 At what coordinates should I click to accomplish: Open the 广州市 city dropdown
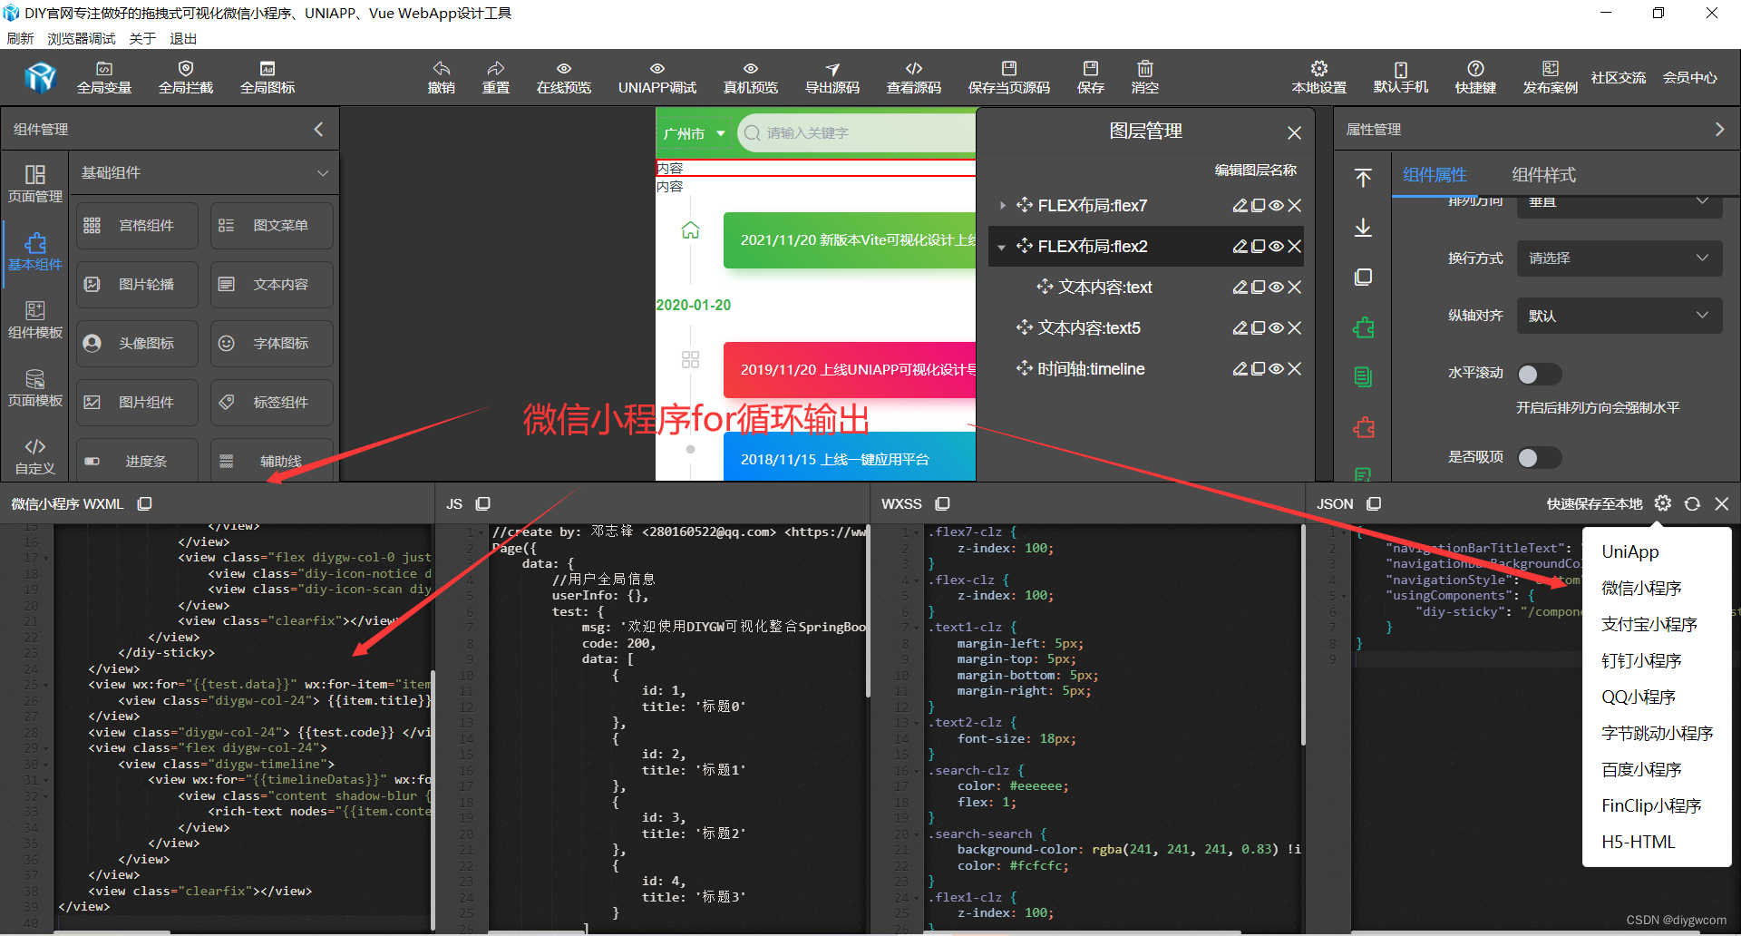tap(694, 133)
